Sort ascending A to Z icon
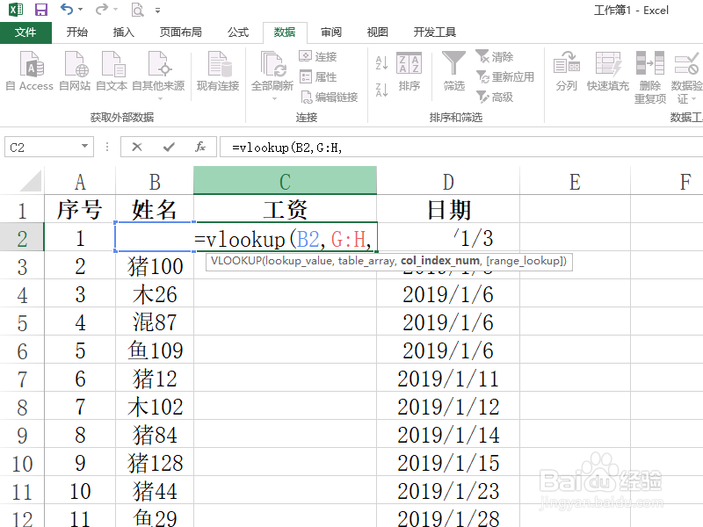Viewport: 703px width, 527px height. 381,62
